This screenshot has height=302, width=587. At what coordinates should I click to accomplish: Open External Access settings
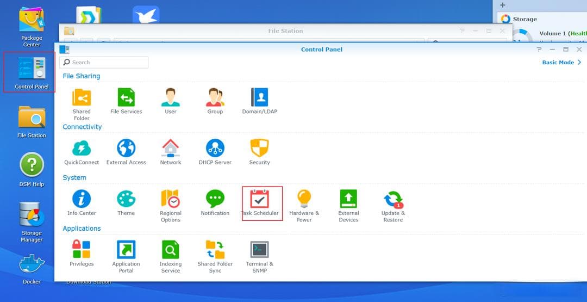pyautogui.click(x=126, y=152)
